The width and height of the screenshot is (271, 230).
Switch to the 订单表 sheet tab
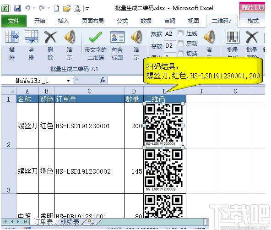click(x=43, y=222)
